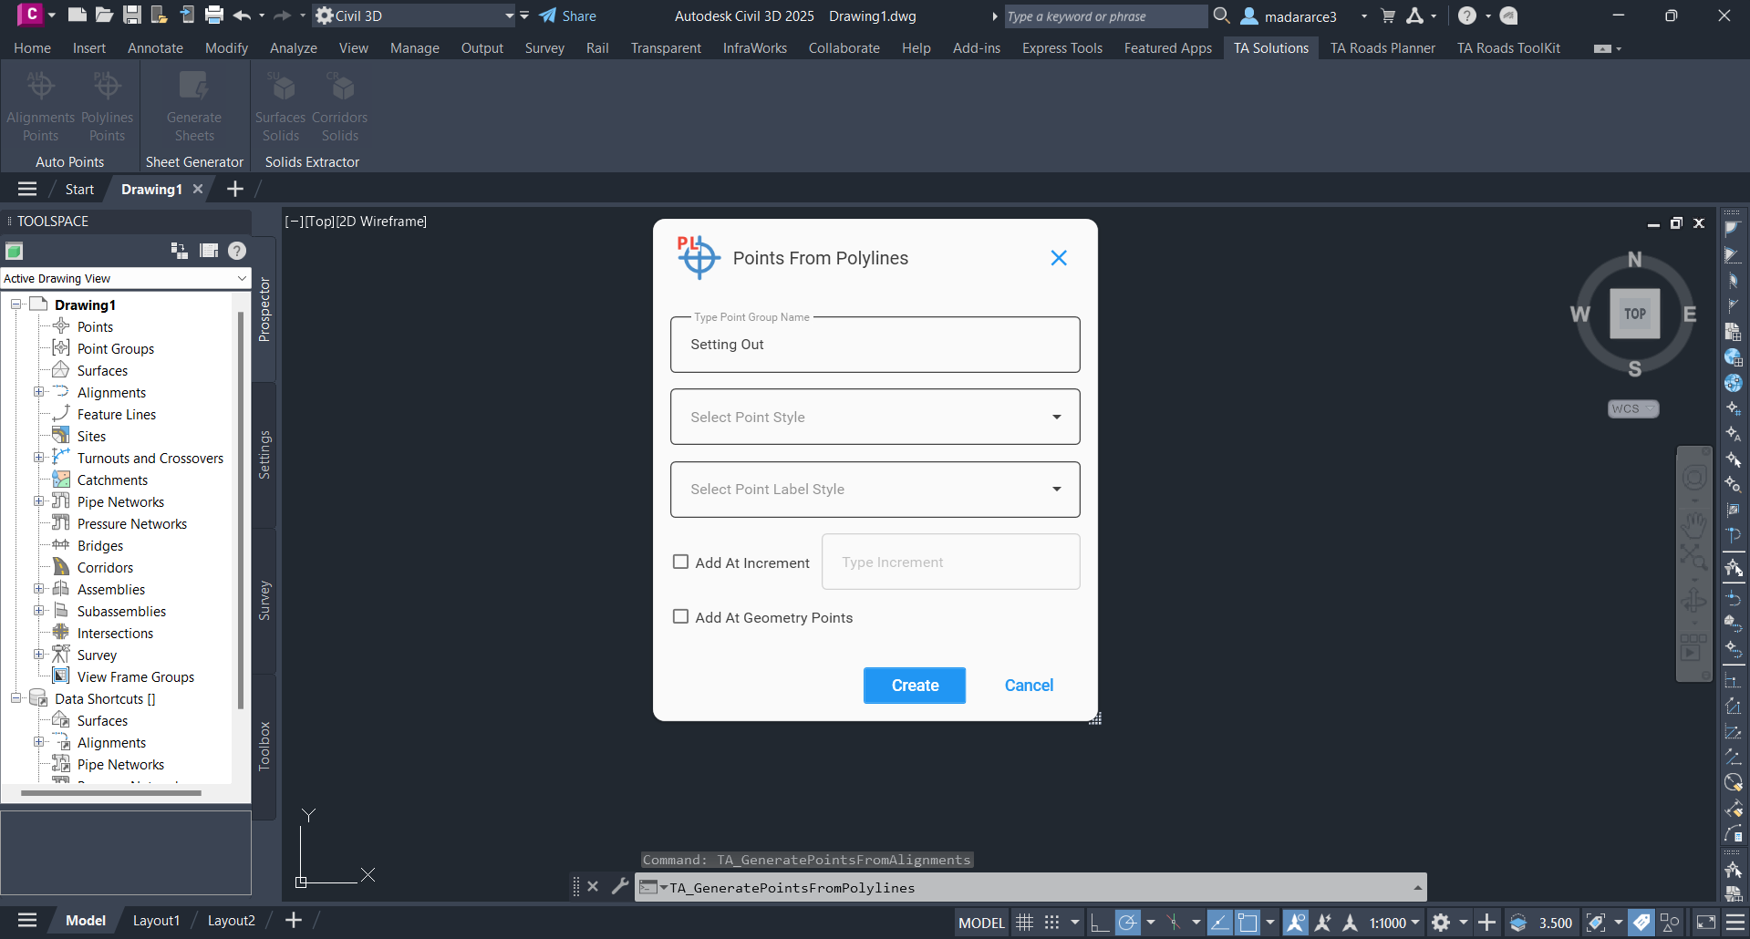Toggle drawing grid display in status bar
This screenshot has height=939, width=1750.
tap(1024, 923)
